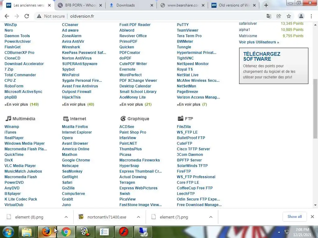
Task: Open the TeamViewer link
Action: tap(188, 30)
